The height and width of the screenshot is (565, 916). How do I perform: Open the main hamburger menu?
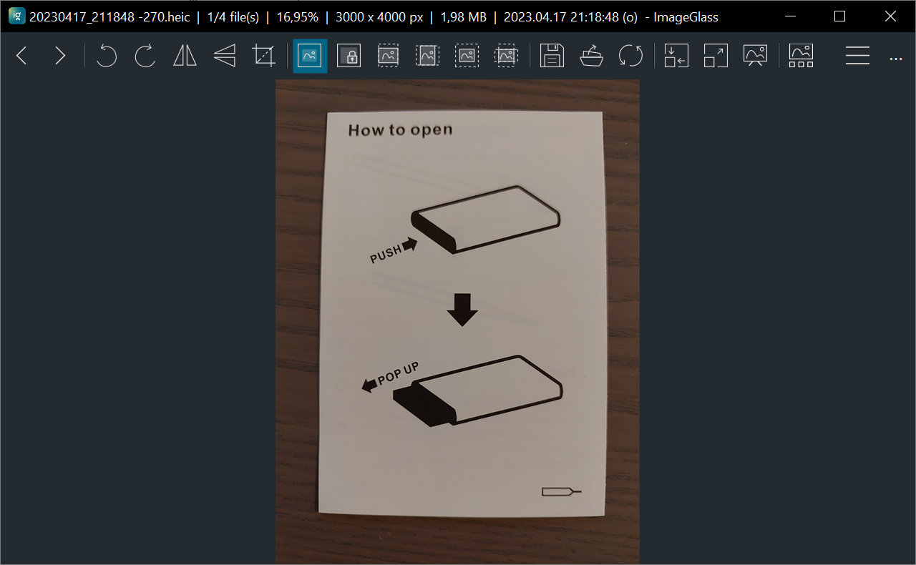[x=857, y=56]
